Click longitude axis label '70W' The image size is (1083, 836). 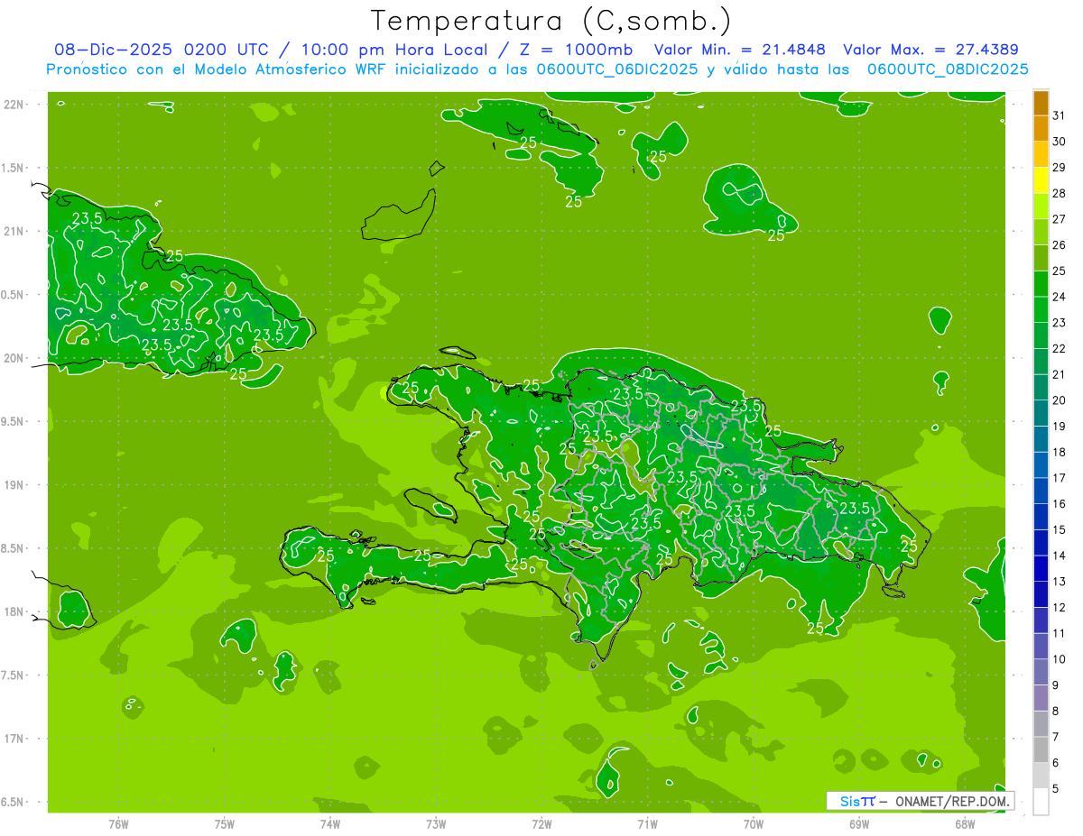pos(754,823)
